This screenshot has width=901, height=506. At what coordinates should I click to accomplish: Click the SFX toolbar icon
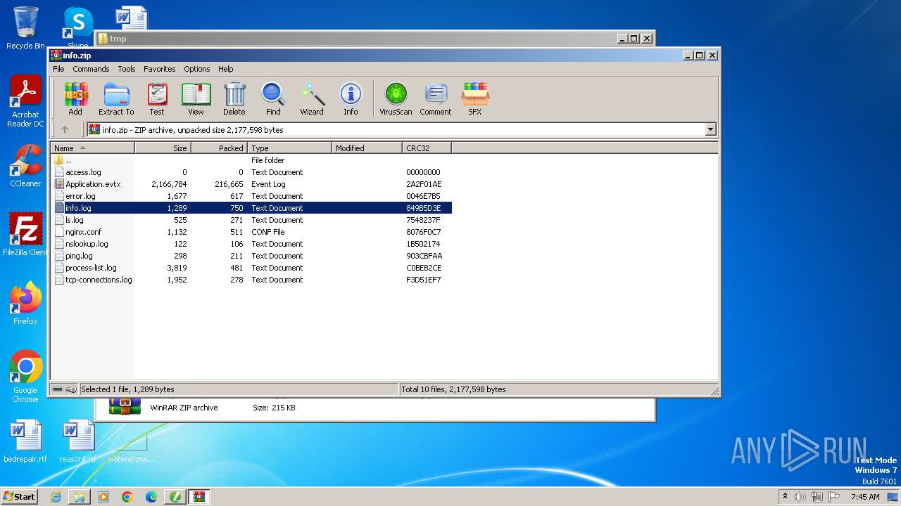coord(475,99)
